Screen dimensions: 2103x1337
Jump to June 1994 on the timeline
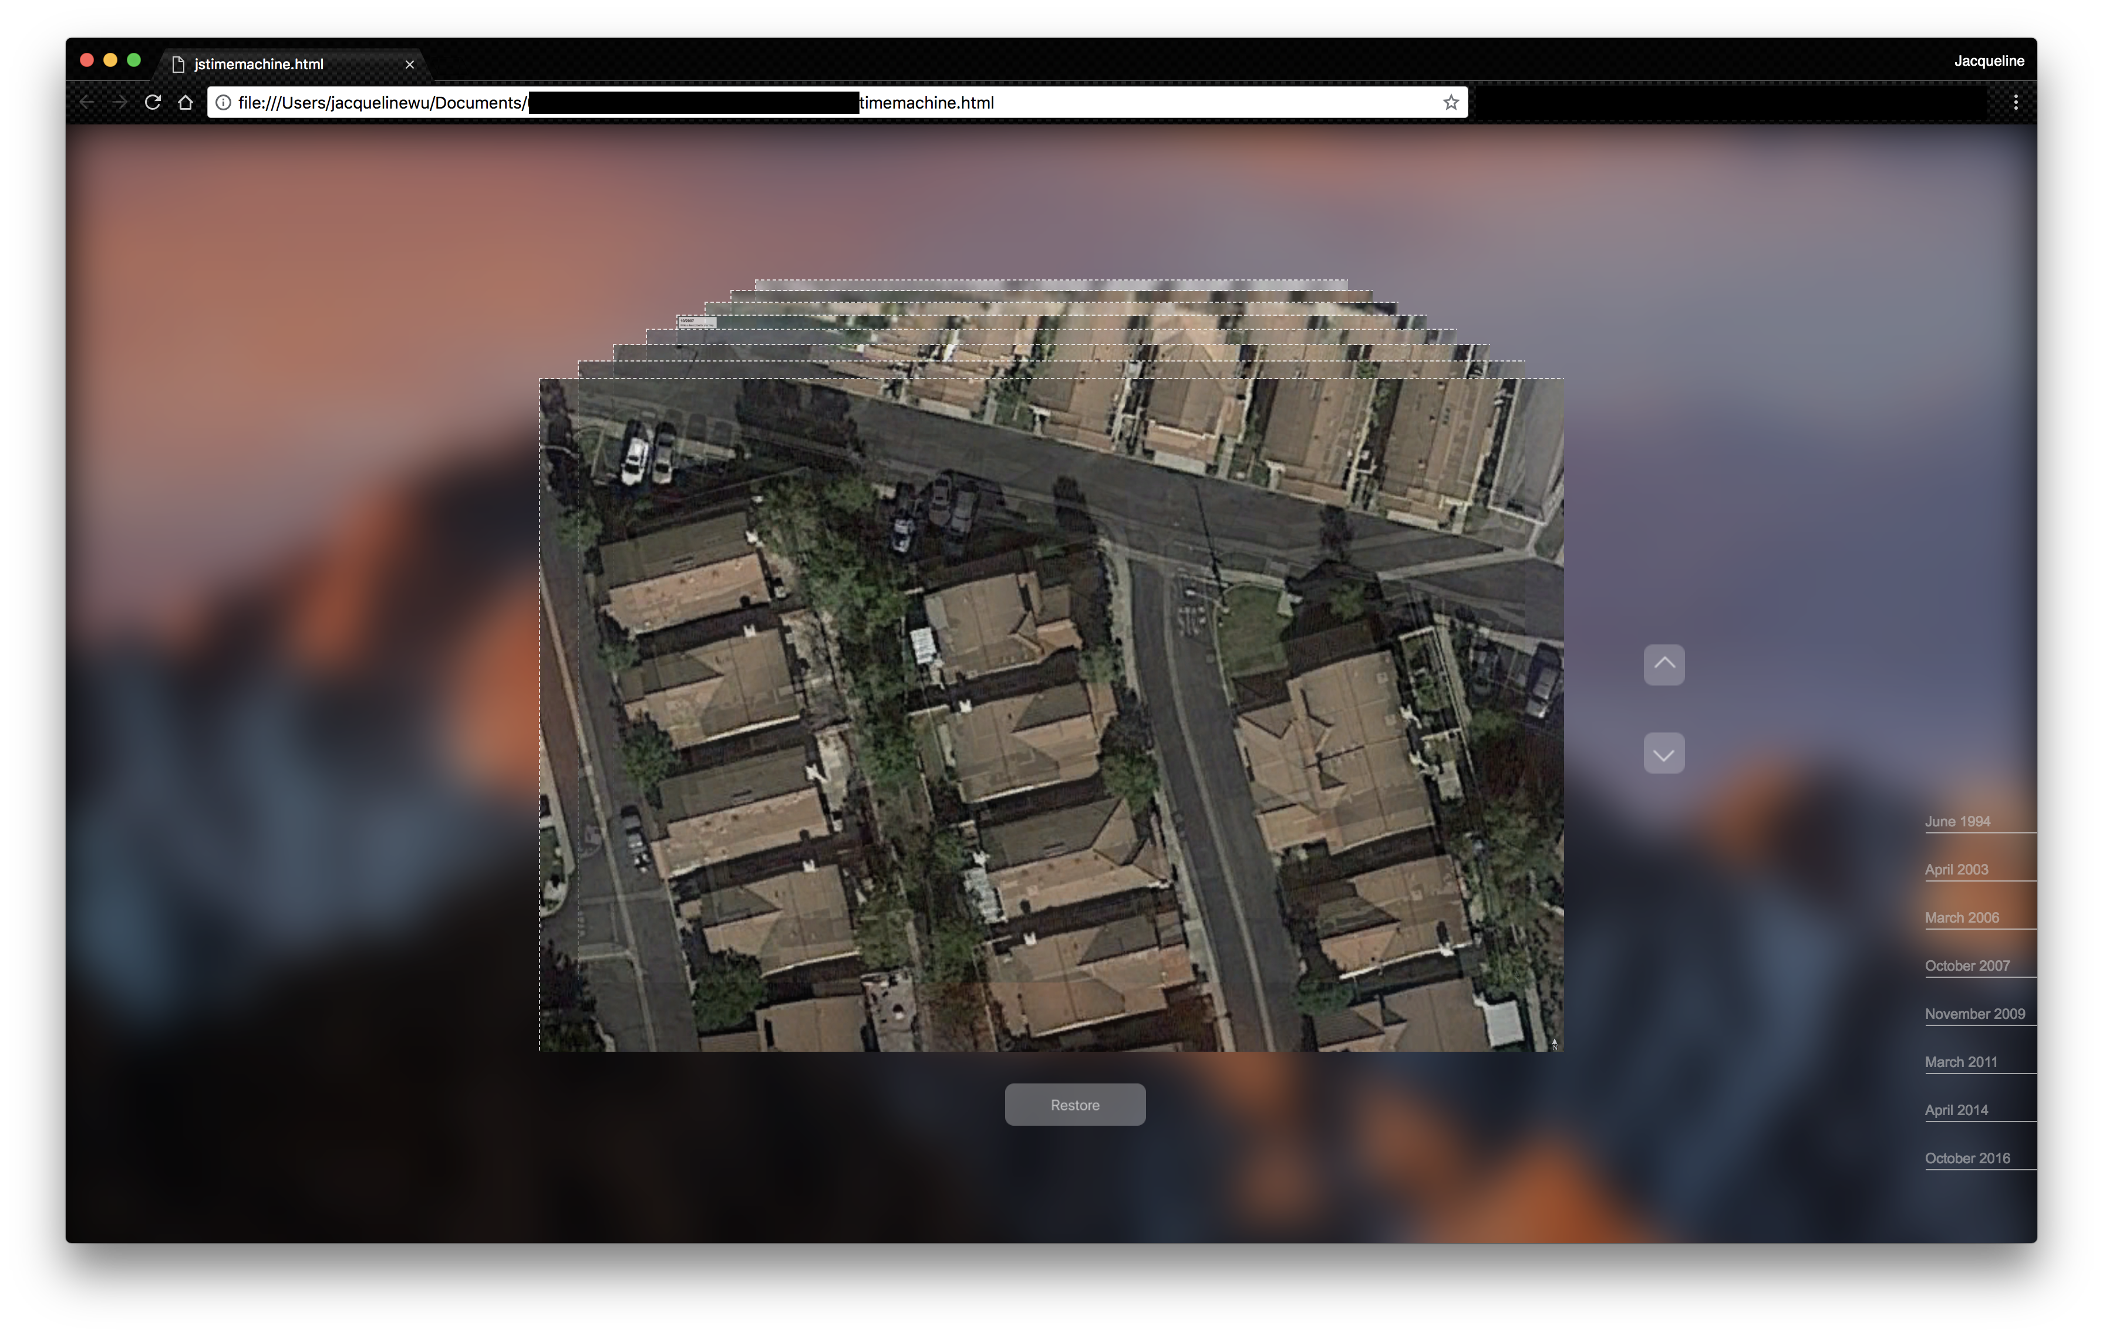[x=1957, y=822]
